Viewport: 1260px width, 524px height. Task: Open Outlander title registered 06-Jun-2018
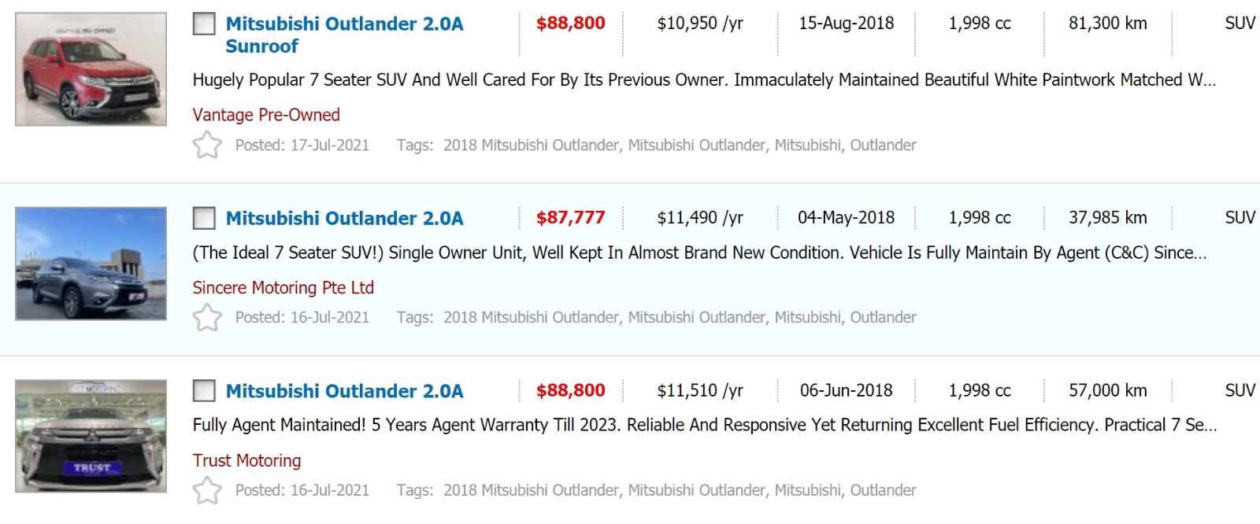click(x=344, y=391)
